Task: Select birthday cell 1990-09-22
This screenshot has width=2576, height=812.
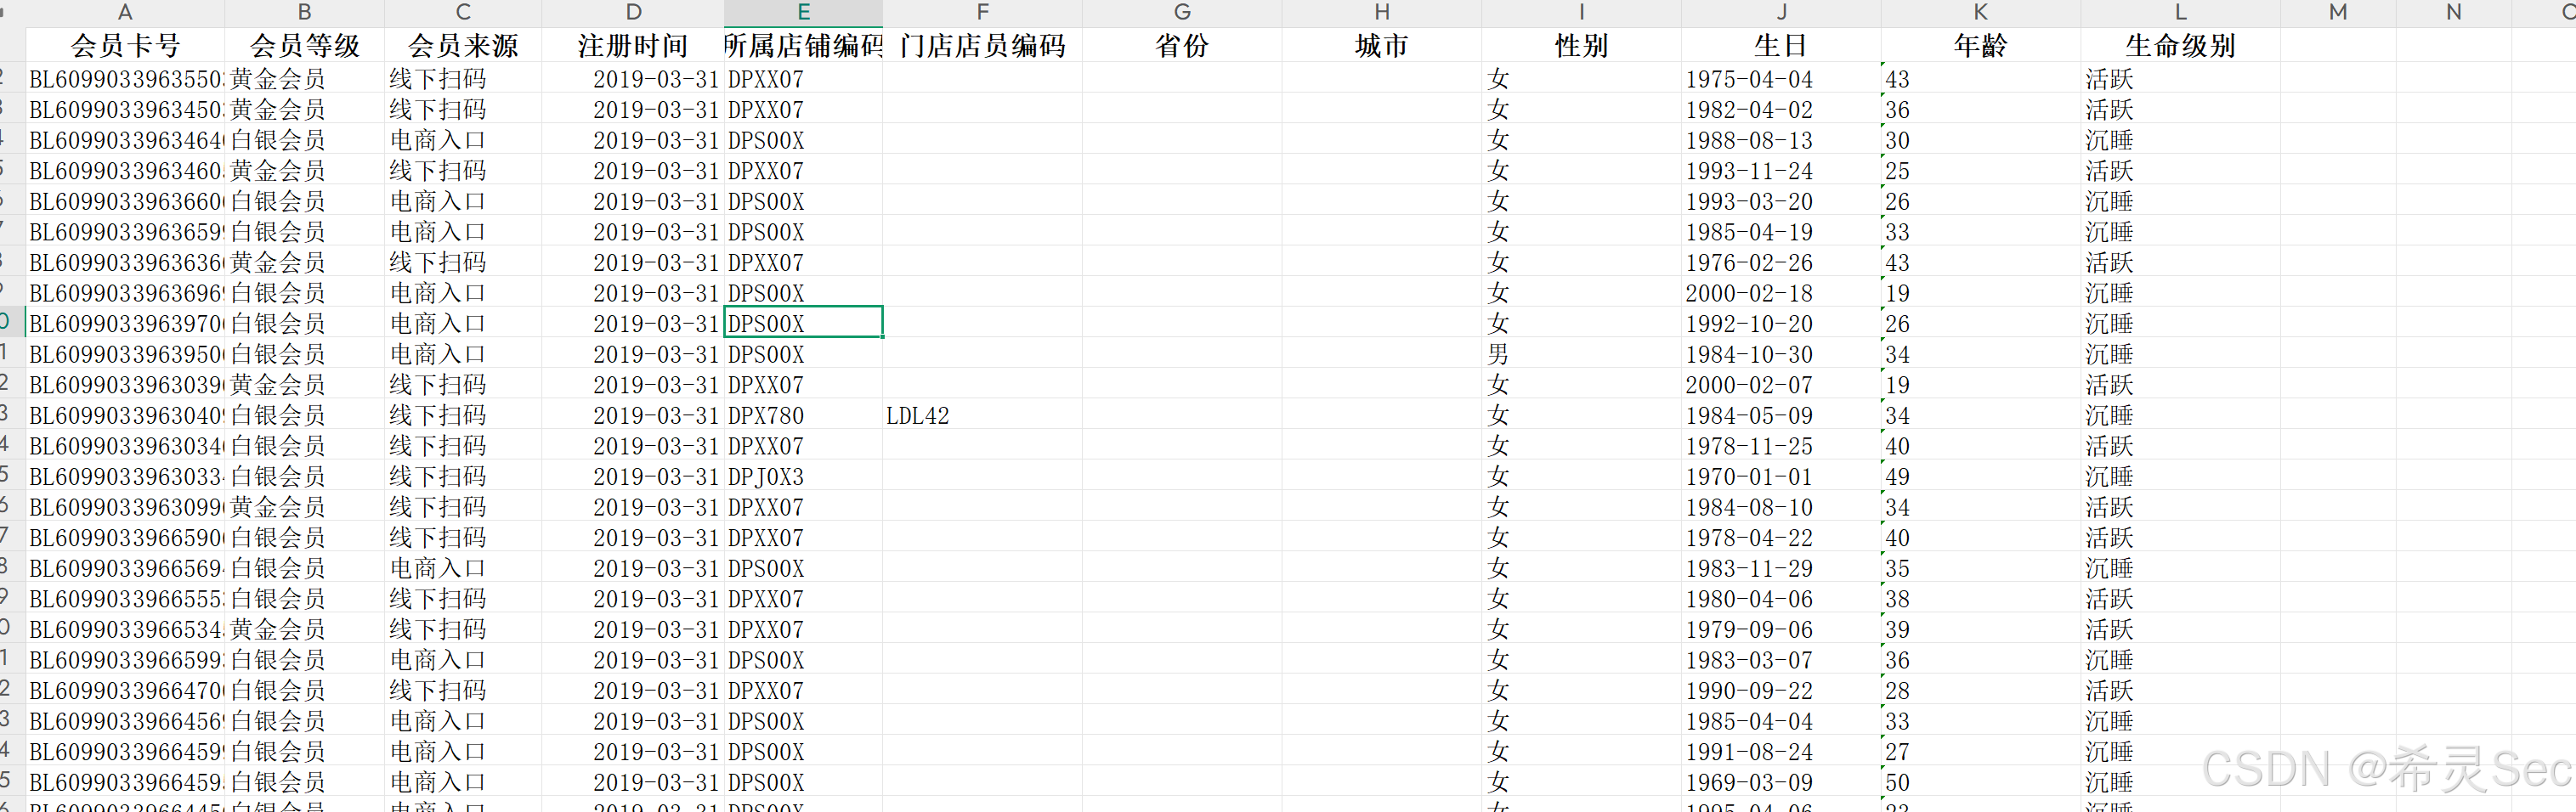Action: (x=1781, y=690)
